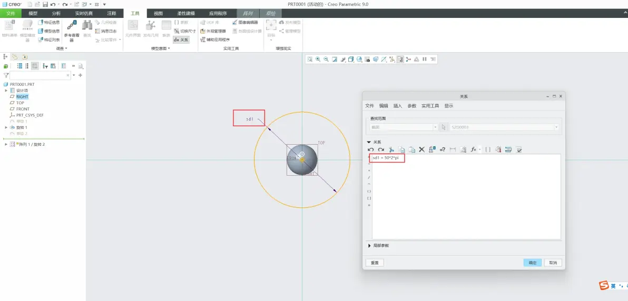Open 参考查看器 reference viewer icon
The width and height of the screenshot is (628, 301).
(72, 31)
